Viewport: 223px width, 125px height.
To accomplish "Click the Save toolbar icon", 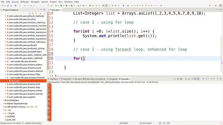I will [8, 6].
